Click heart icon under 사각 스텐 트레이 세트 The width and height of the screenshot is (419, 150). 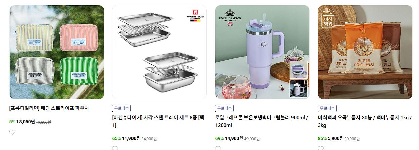tap(115, 148)
